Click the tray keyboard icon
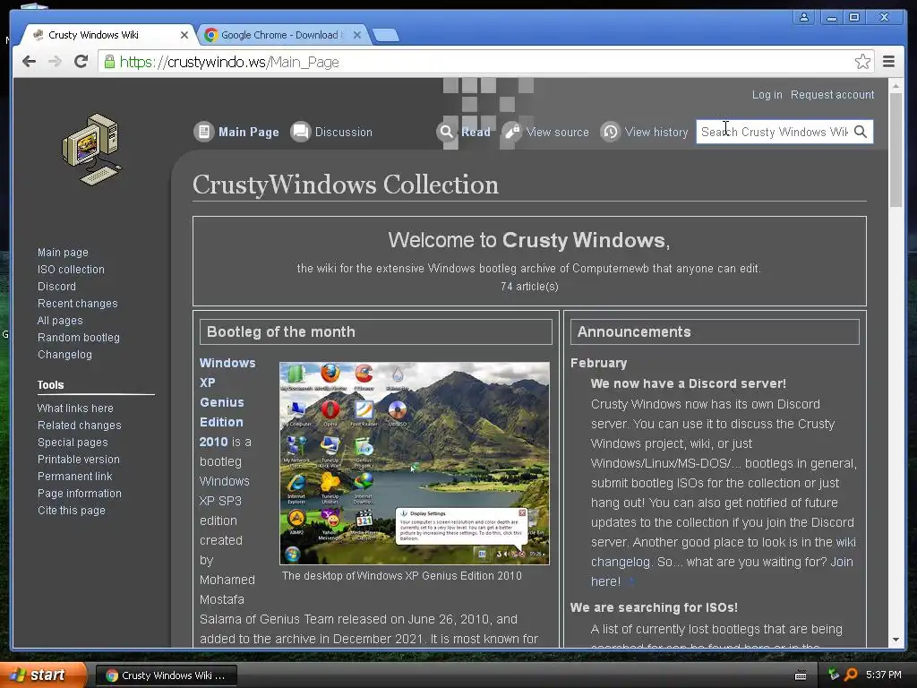Screen dimensions: 917x688 (801, 675)
